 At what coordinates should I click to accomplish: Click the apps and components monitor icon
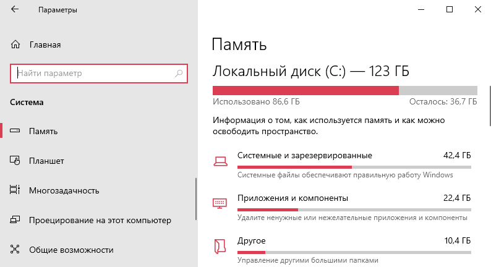pos(220,203)
